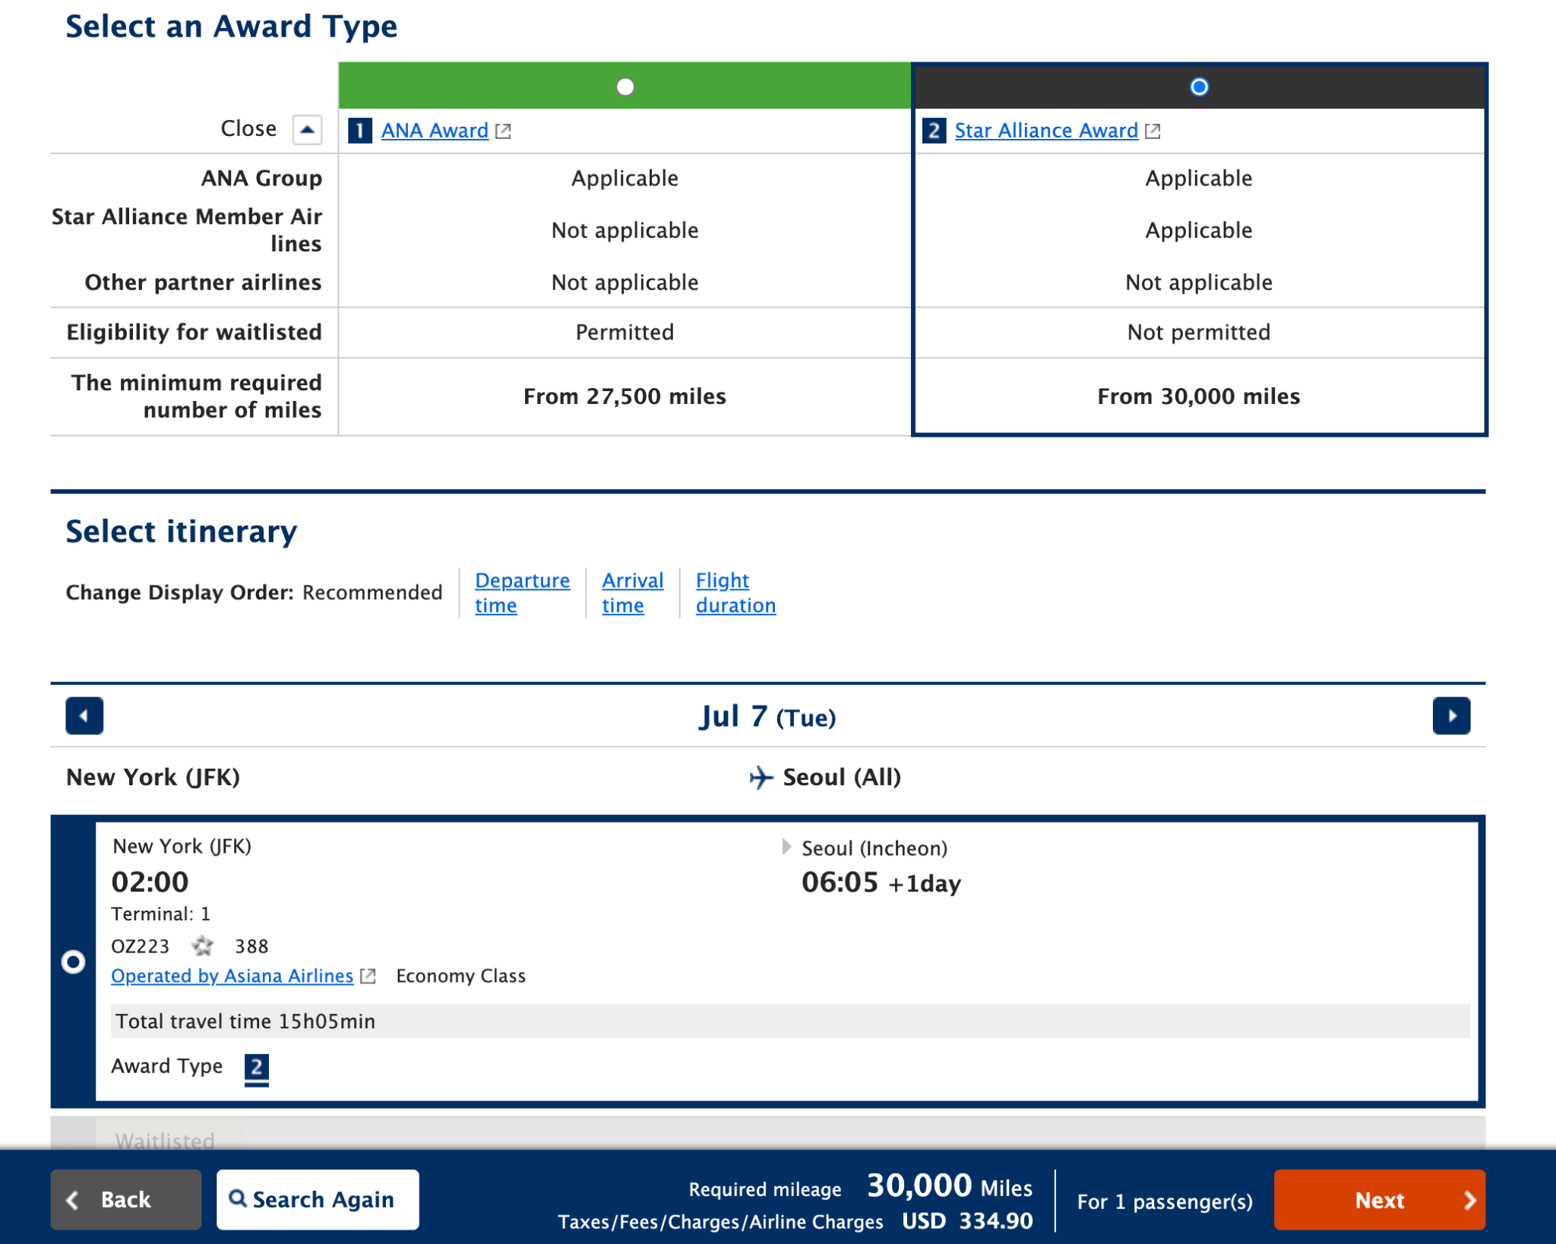Click external link icon next to ANA Award
The width and height of the screenshot is (1556, 1244).
[503, 131]
